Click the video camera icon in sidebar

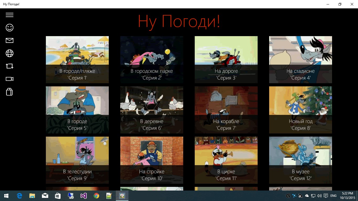click(x=9, y=79)
